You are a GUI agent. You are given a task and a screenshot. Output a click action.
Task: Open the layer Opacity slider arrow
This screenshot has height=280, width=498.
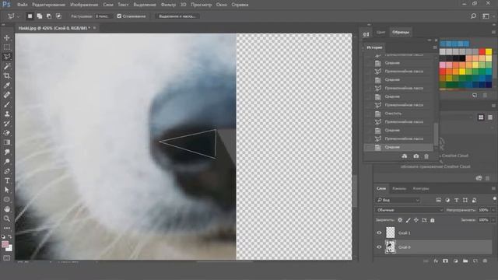[x=493, y=210]
